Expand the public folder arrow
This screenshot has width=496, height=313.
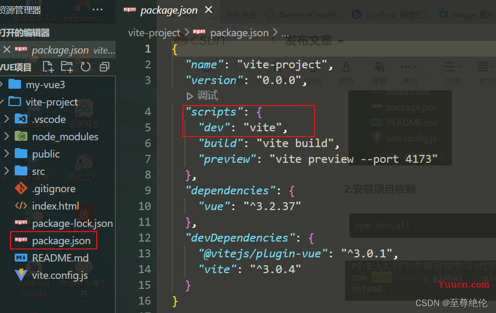pyautogui.click(x=6, y=154)
